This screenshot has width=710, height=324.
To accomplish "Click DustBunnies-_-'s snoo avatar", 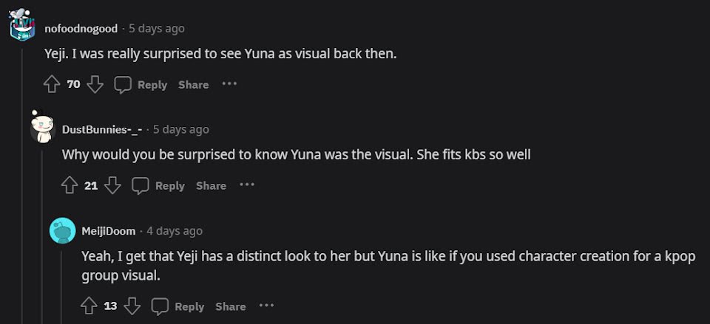I will tap(41, 128).
